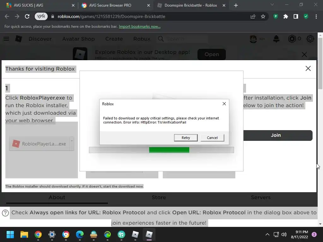The height and width of the screenshot is (242, 323).
Task: Click the roblox.com URL address field
Action: coord(111,16)
